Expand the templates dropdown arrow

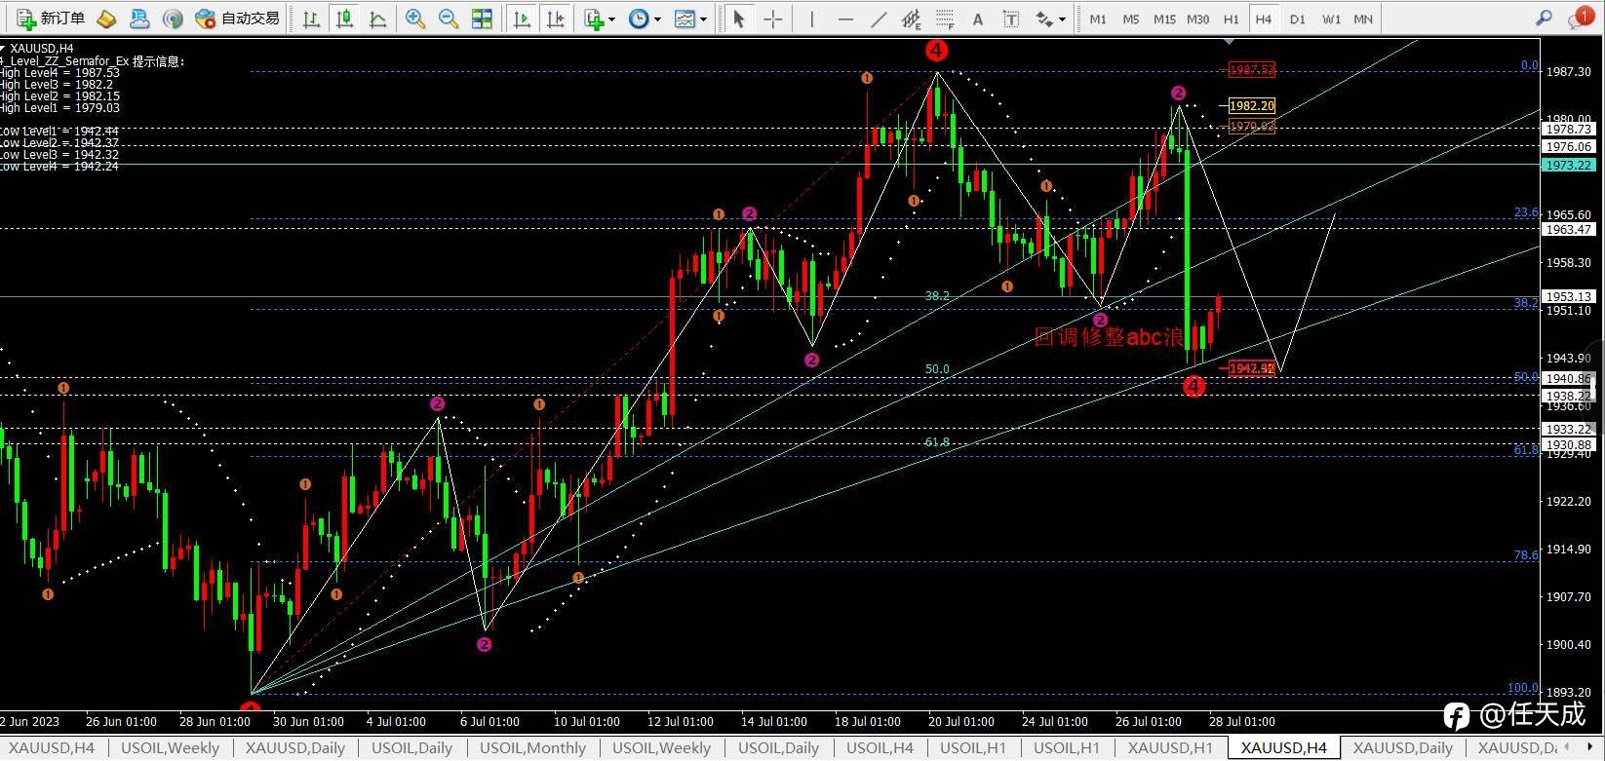703,19
